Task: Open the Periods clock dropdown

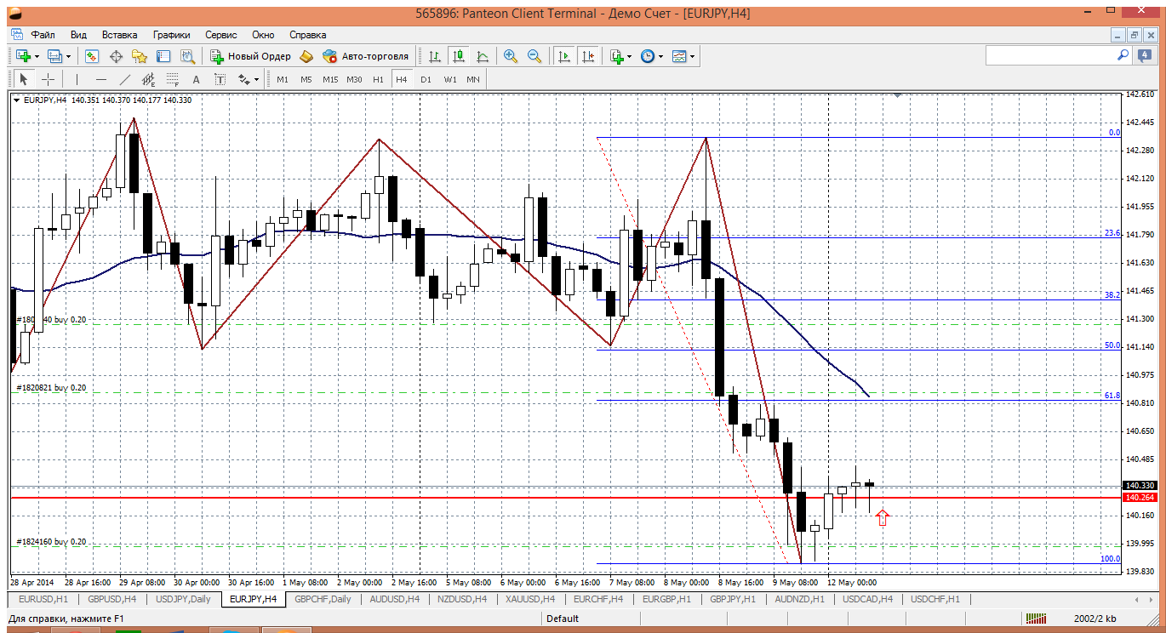Action: [x=652, y=56]
